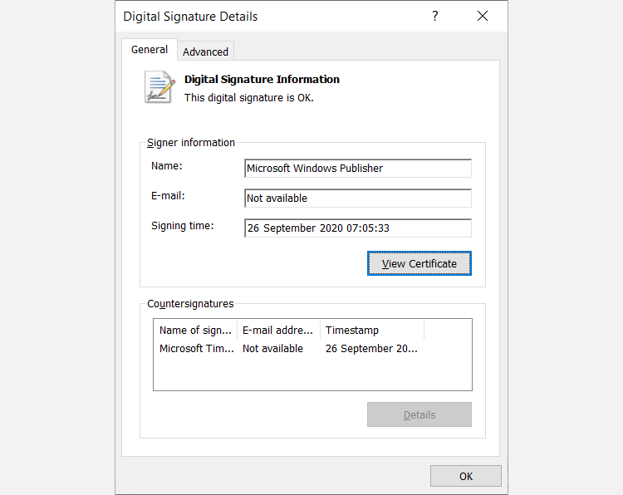Sort countersignatures by the Timestamp column
The width and height of the screenshot is (623, 495).
click(x=371, y=330)
